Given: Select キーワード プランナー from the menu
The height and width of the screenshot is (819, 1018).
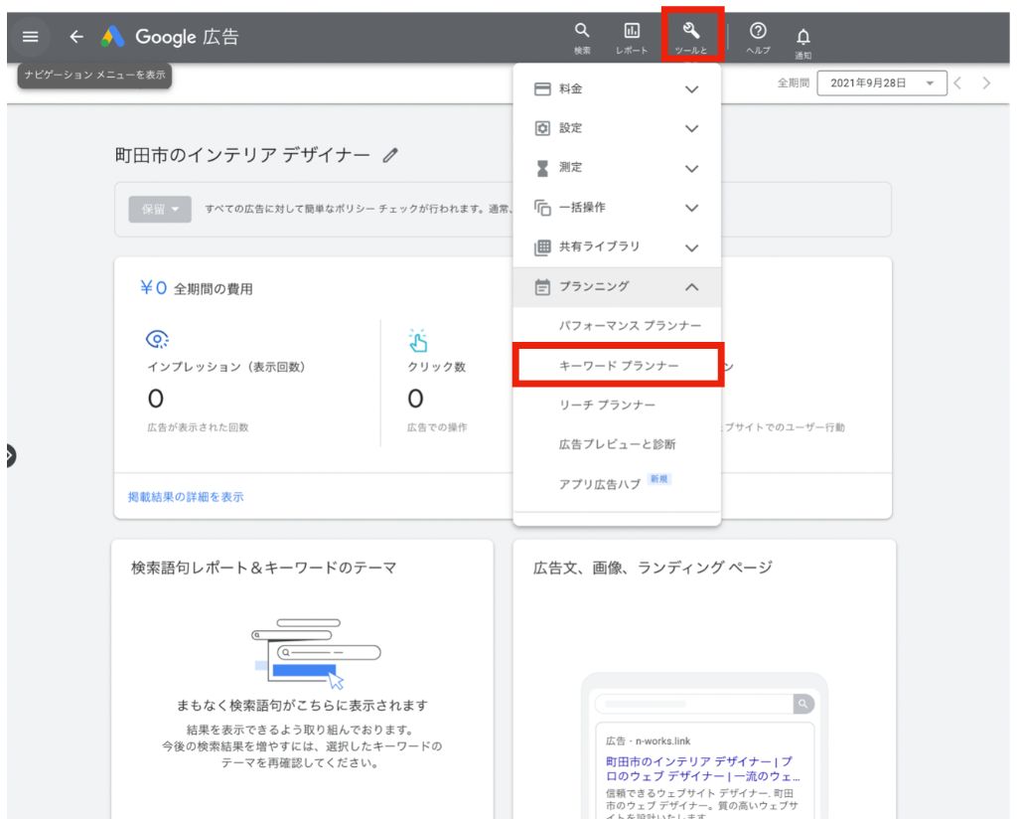Looking at the screenshot, I should pyautogui.click(x=620, y=365).
